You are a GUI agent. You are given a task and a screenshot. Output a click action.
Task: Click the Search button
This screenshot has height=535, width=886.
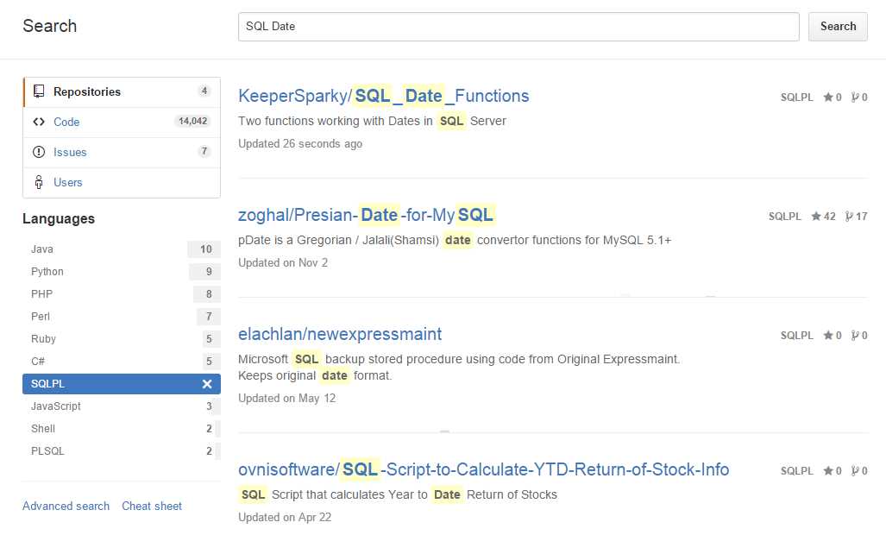[837, 27]
